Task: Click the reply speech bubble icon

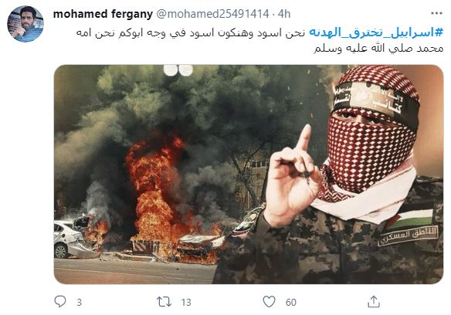Action: (x=60, y=301)
